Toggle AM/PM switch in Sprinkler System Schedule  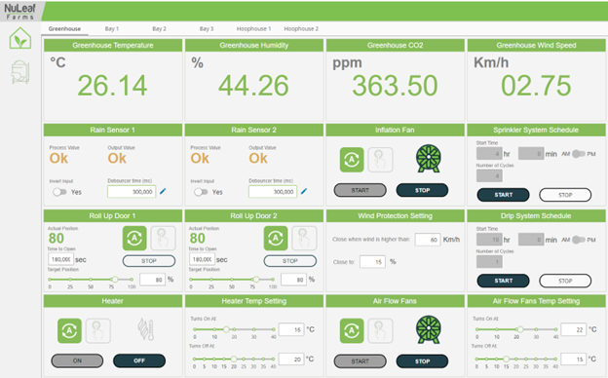click(578, 154)
